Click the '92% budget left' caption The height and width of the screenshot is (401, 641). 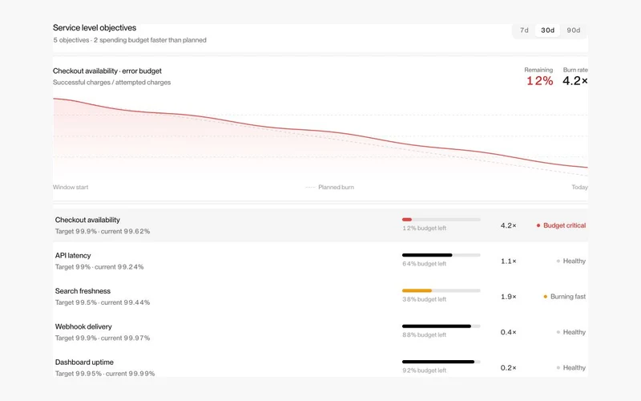click(x=425, y=371)
